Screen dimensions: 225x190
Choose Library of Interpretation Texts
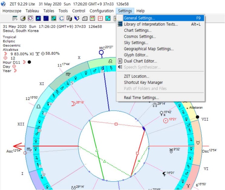[x=151, y=24]
